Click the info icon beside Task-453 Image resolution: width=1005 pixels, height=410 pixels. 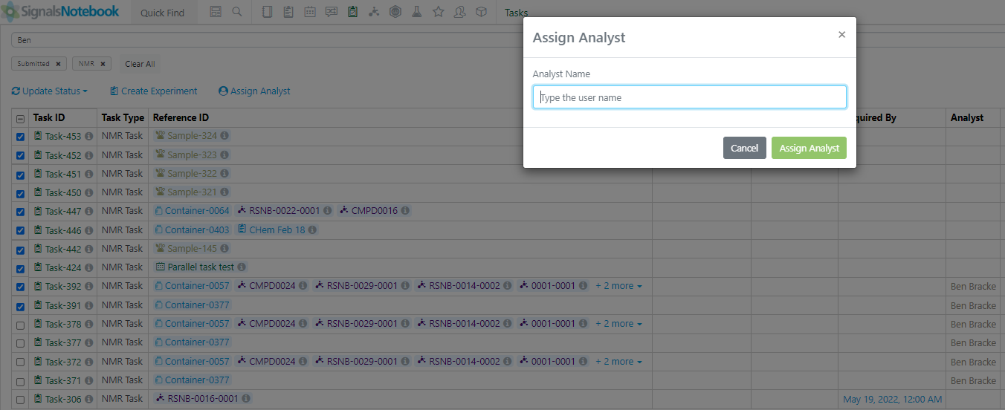click(88, 137)
